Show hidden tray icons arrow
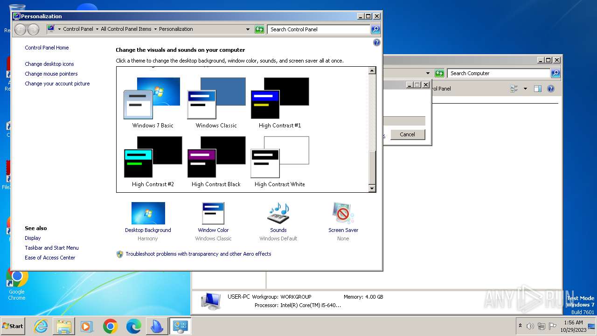The image size is (597, 336). pyautogui.click(x=521, y=326)
